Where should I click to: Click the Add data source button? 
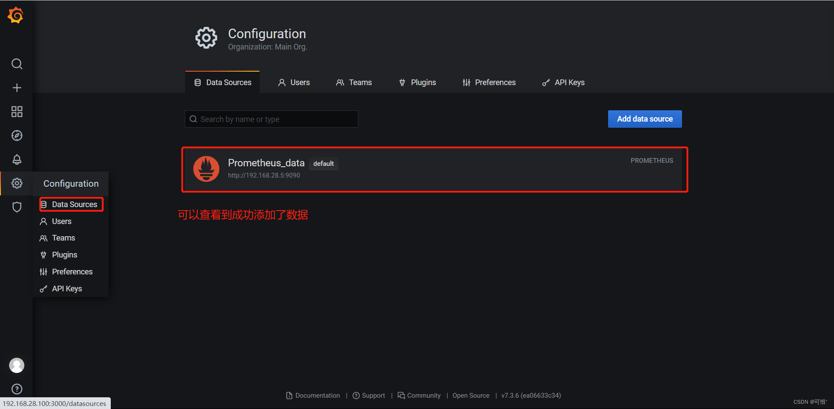click(645, 119)
